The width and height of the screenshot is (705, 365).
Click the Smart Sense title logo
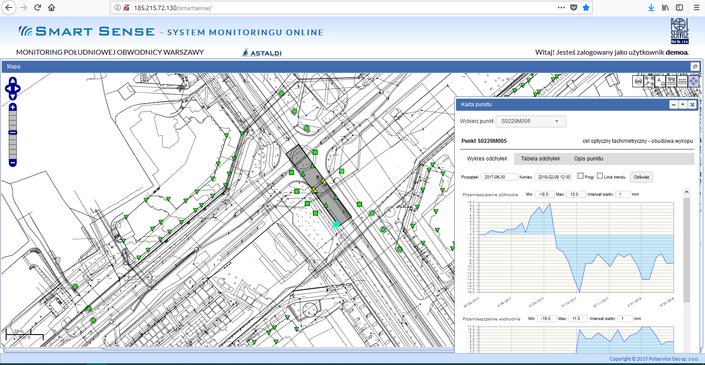coord(87,31)
